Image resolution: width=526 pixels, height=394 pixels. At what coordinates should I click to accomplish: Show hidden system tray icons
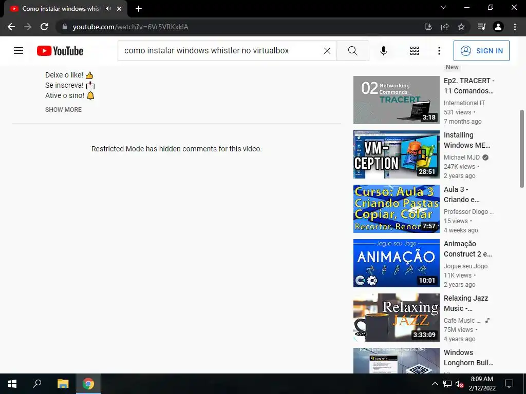coord(435,384)
